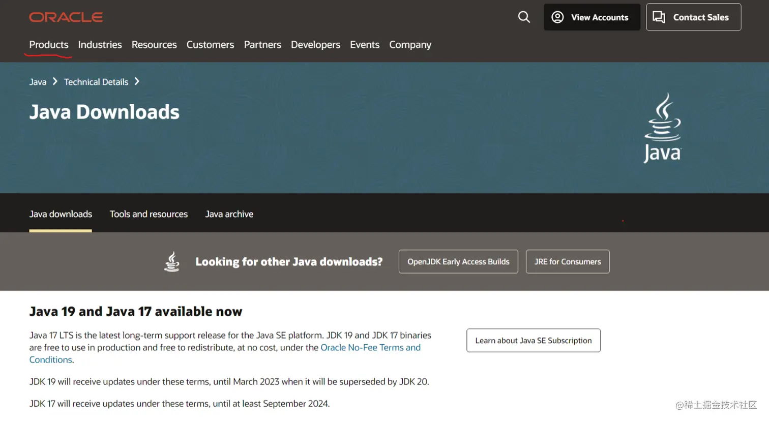Click the JRE for Consumers button
The image size is (769, 422).
coord(568,261)
